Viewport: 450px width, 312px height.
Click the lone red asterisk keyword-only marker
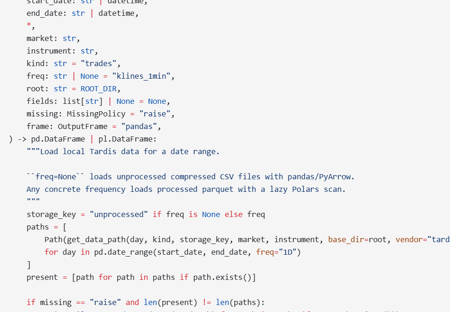28,25
